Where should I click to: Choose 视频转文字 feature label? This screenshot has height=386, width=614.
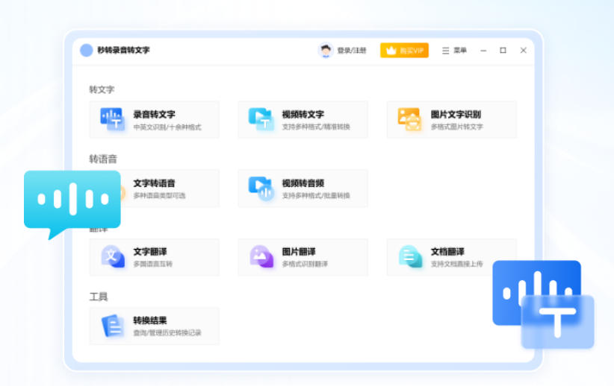click(303, 114)
